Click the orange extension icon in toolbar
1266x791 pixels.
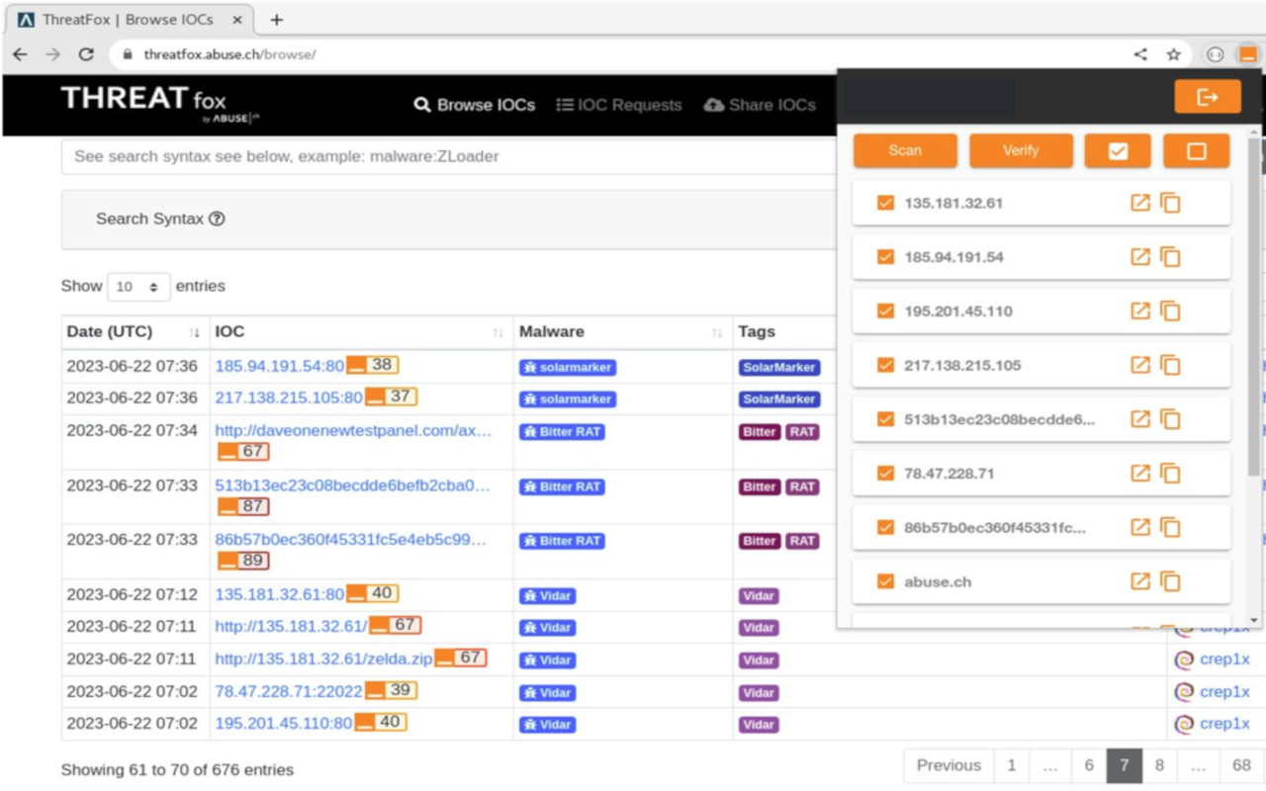[1247, 54]
